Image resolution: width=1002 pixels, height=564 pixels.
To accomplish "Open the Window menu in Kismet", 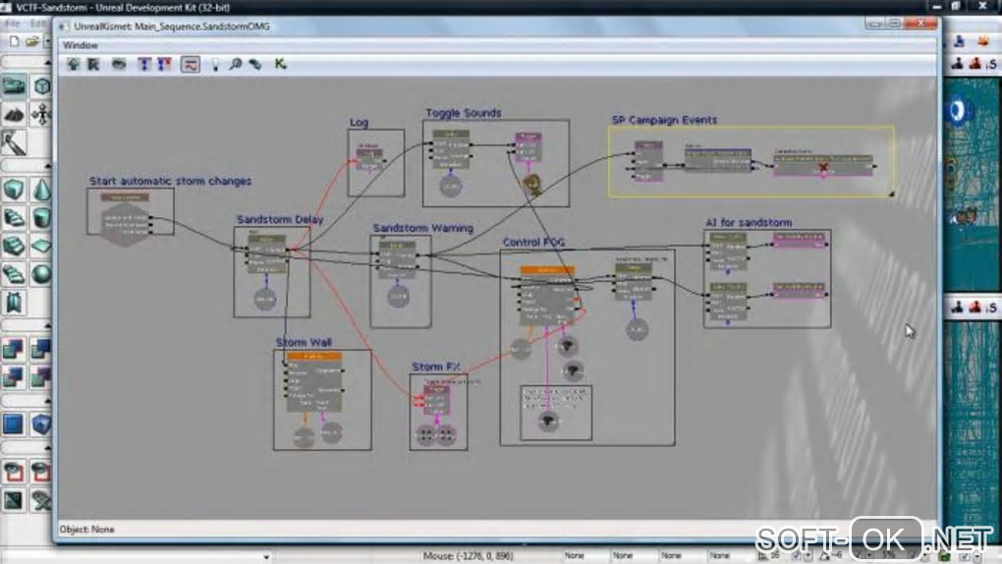I will point(81,45).
